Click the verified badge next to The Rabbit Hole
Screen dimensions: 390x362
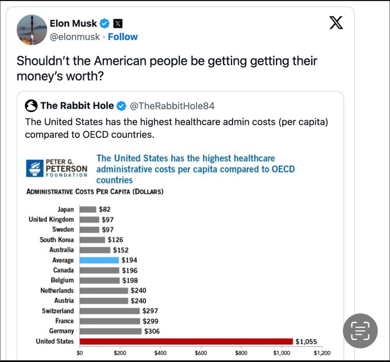(x=121, y=106)
